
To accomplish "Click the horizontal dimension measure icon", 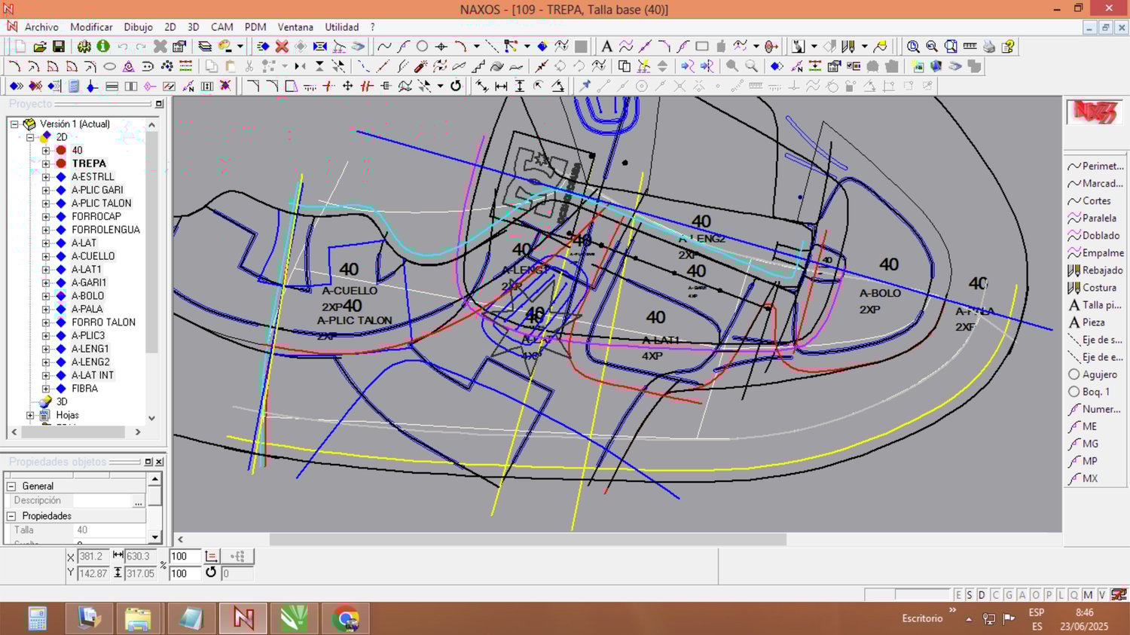I will click(x=501, y=86).
